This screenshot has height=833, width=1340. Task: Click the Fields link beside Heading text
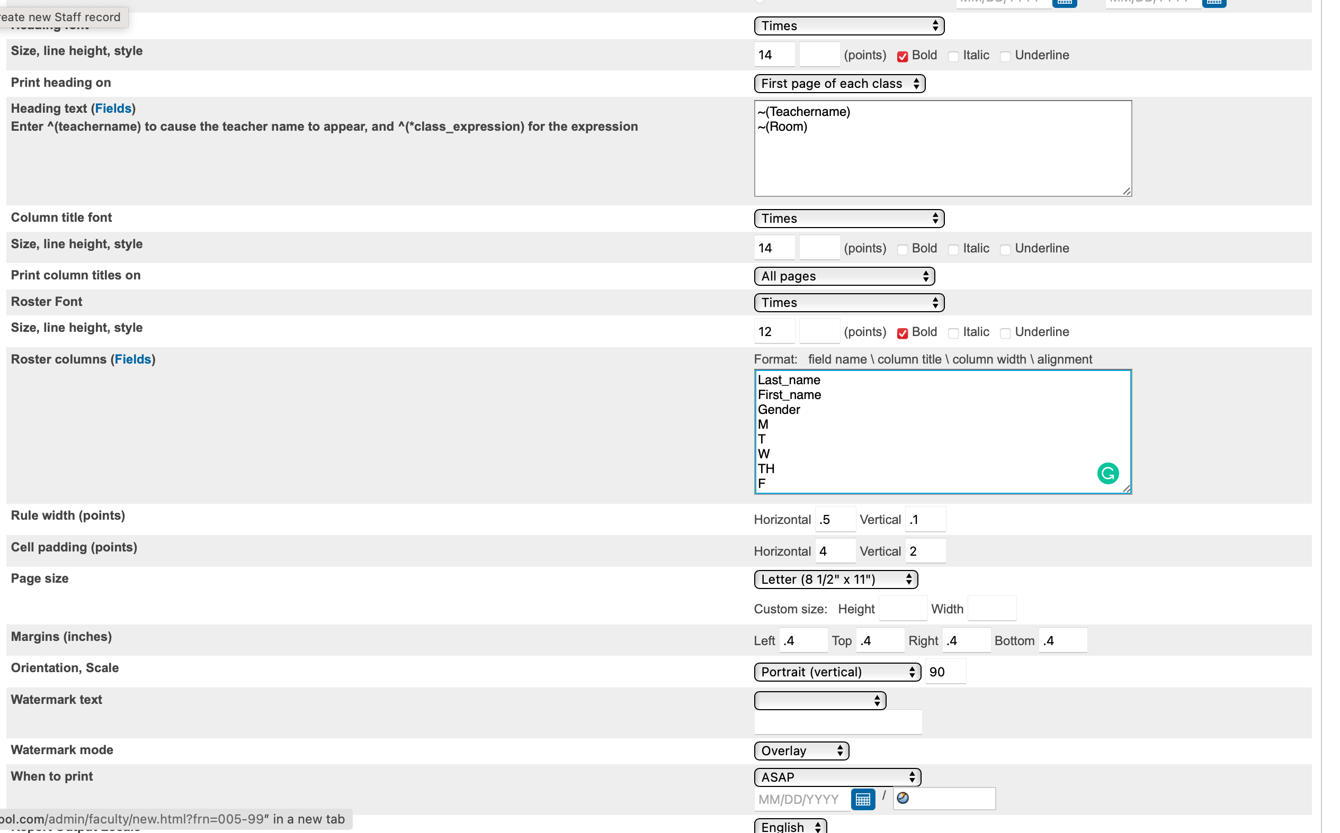coord(114,108)
